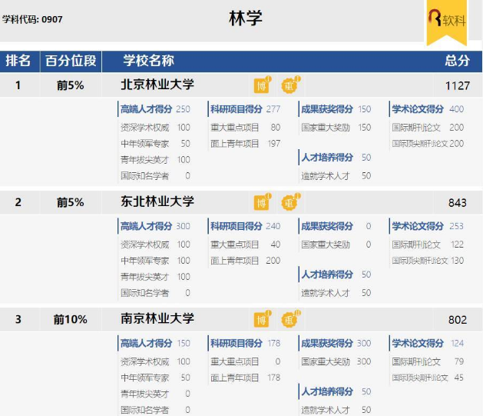Click 成果获奖得分 150 heading
This screenshot has height=416, width=483.
pos(336,109)
